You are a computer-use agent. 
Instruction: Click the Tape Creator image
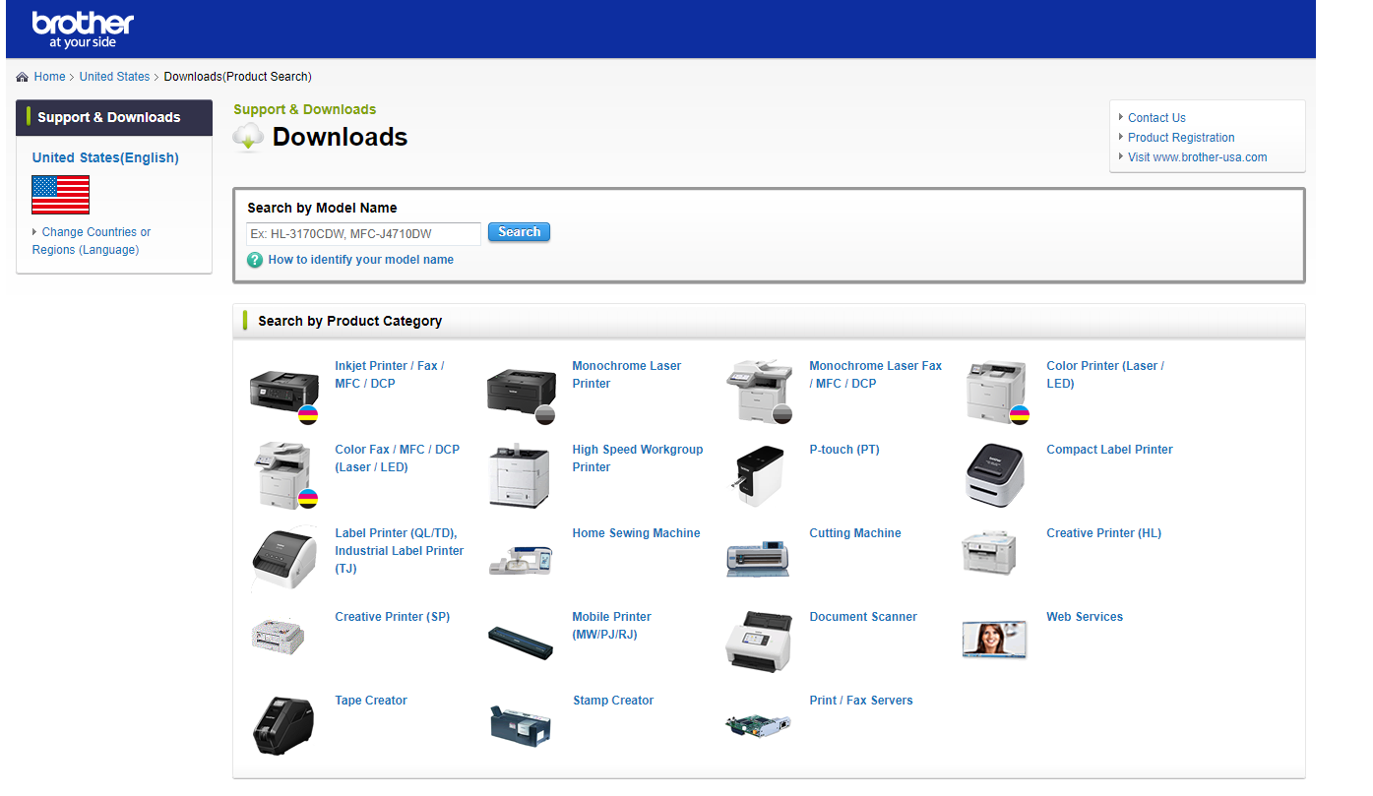284,726
